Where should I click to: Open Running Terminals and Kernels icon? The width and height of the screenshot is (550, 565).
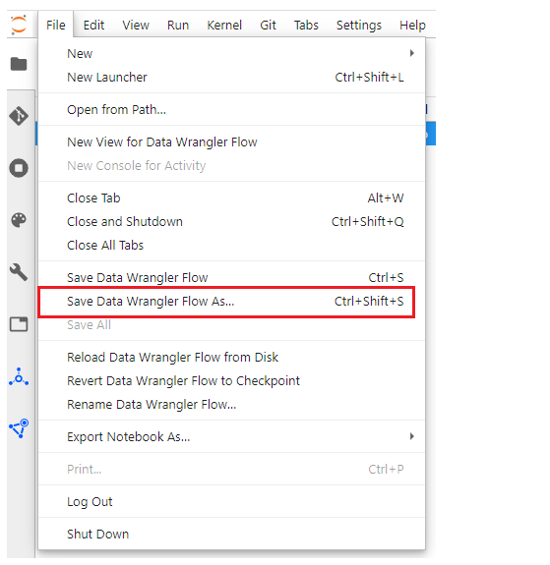(19, 168)
